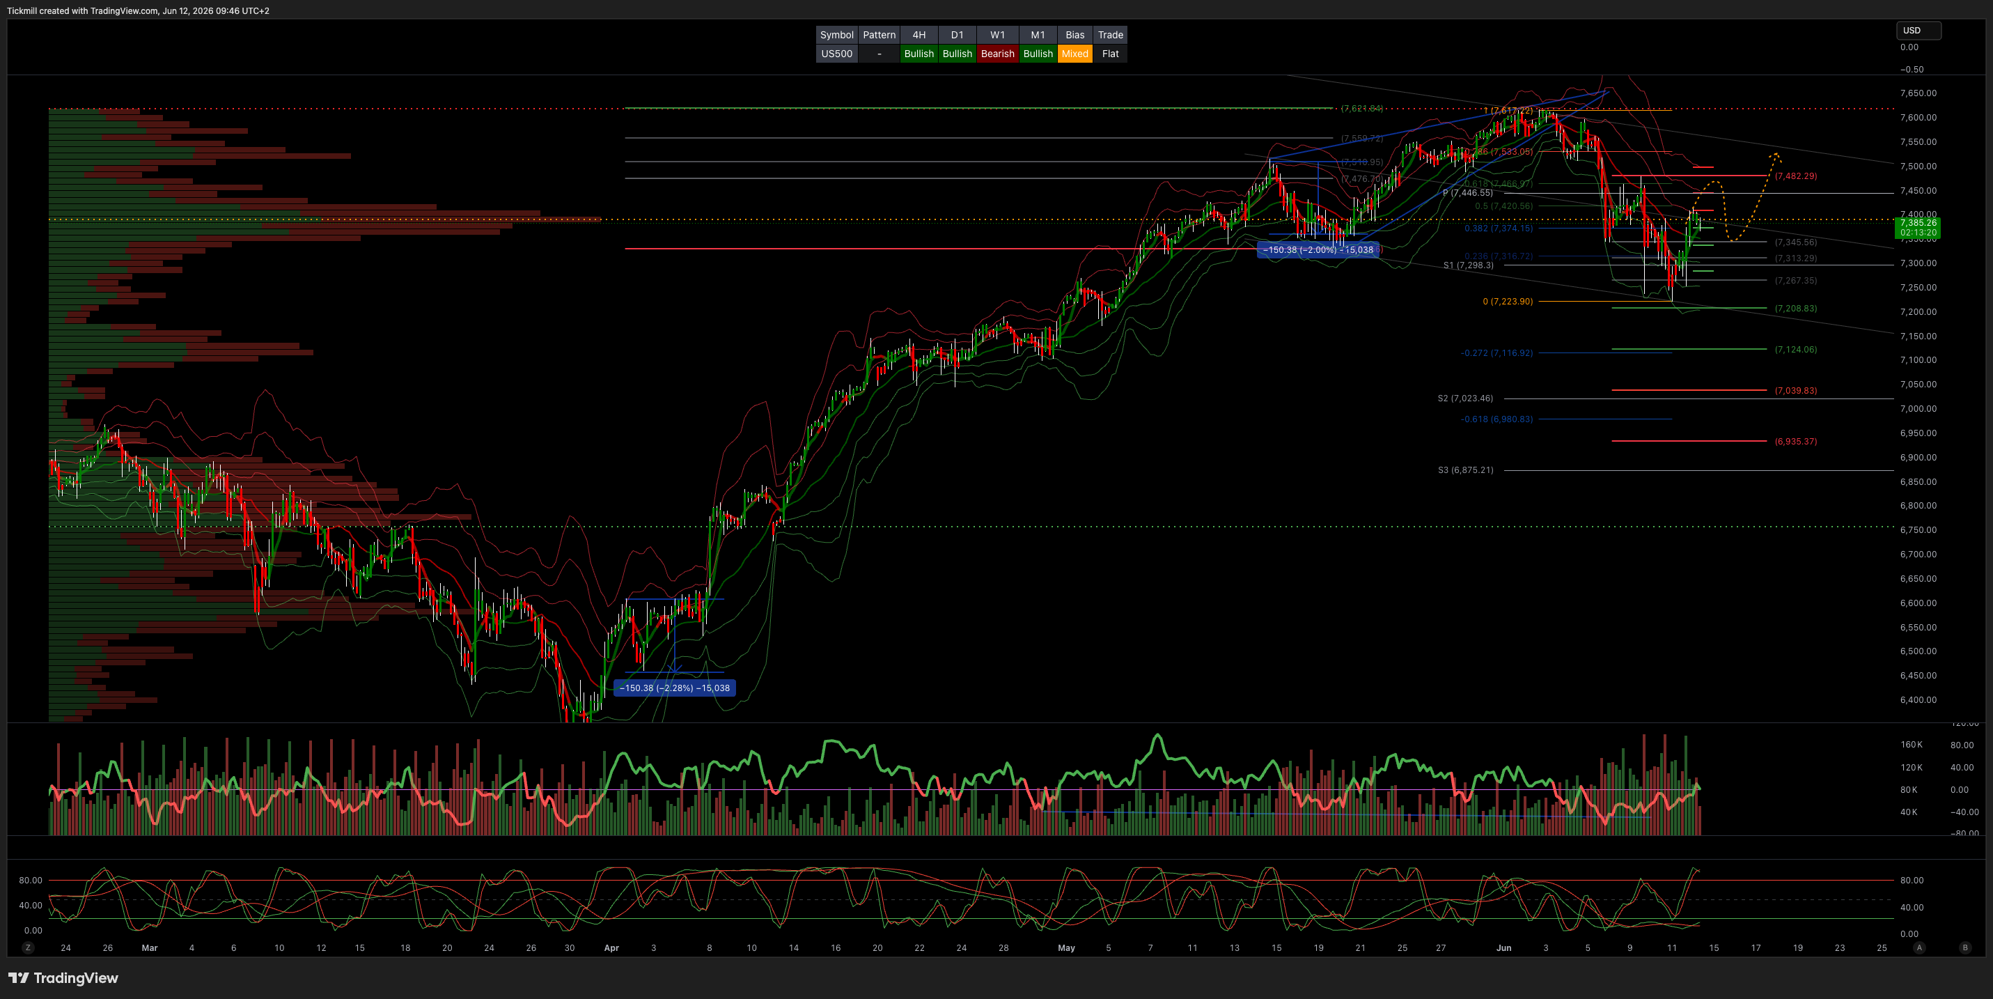Click the M1 timeframe header
The height and width of the screenshot is (999, 1993).
[1038, 35]
